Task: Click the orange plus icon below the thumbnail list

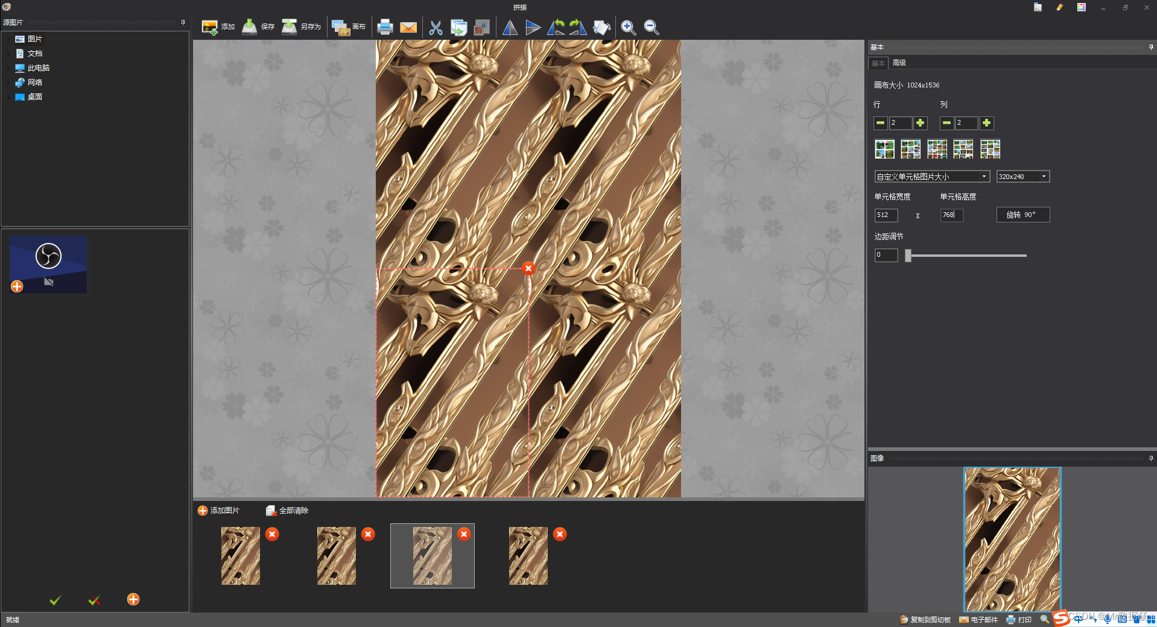Action: [133, 599]
